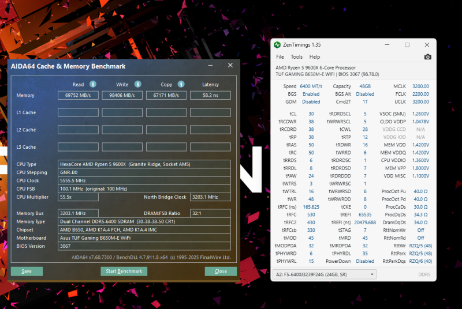The height and width of the screenshot is (309, 462).
Task: Click the Speed value 6400 MT/s
Action: (311, 86)
